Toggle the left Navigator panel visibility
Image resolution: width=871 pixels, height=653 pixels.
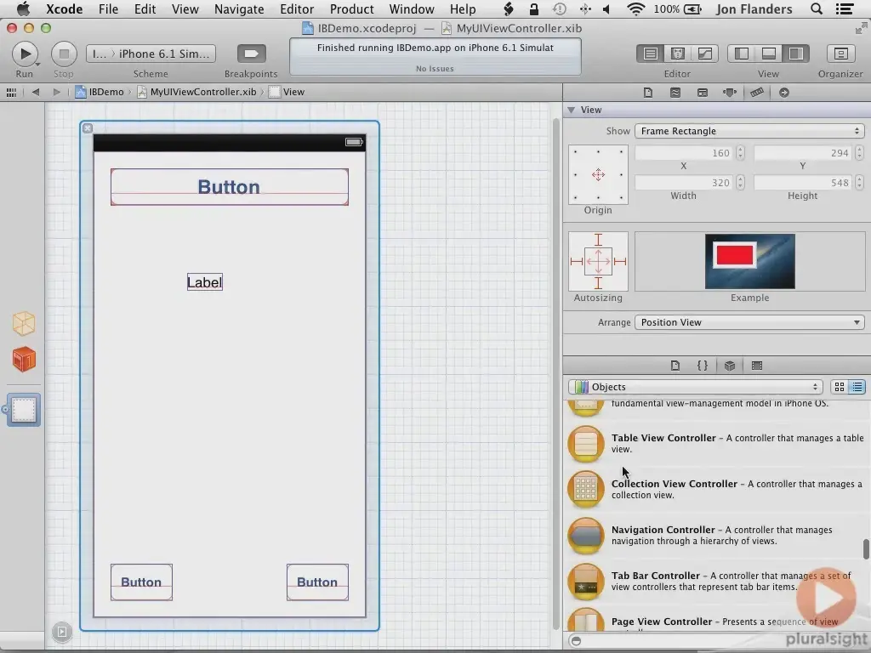click(740, 53)
